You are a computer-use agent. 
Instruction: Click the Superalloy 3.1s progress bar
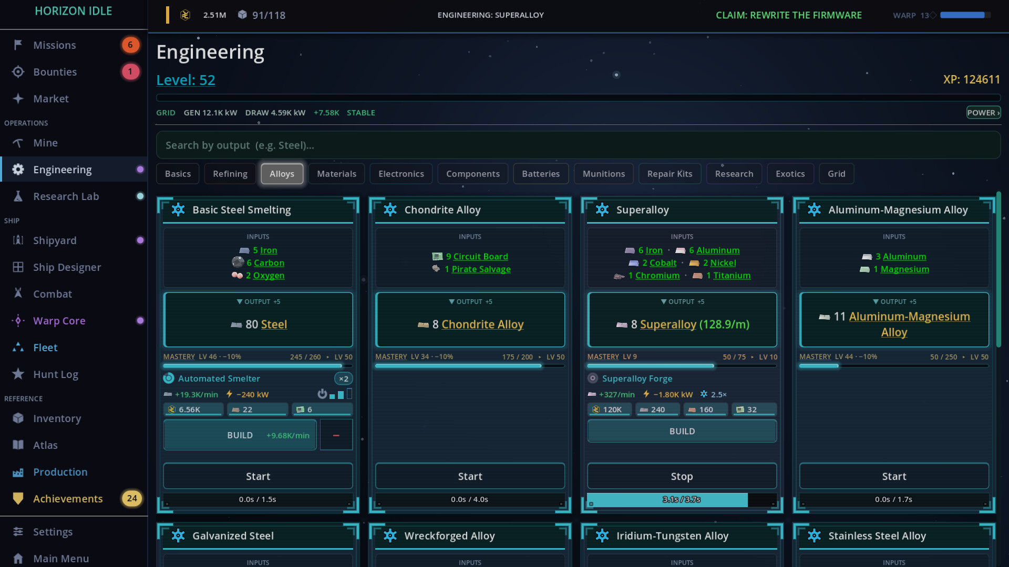pyautogui.click(x=682, y=499)
